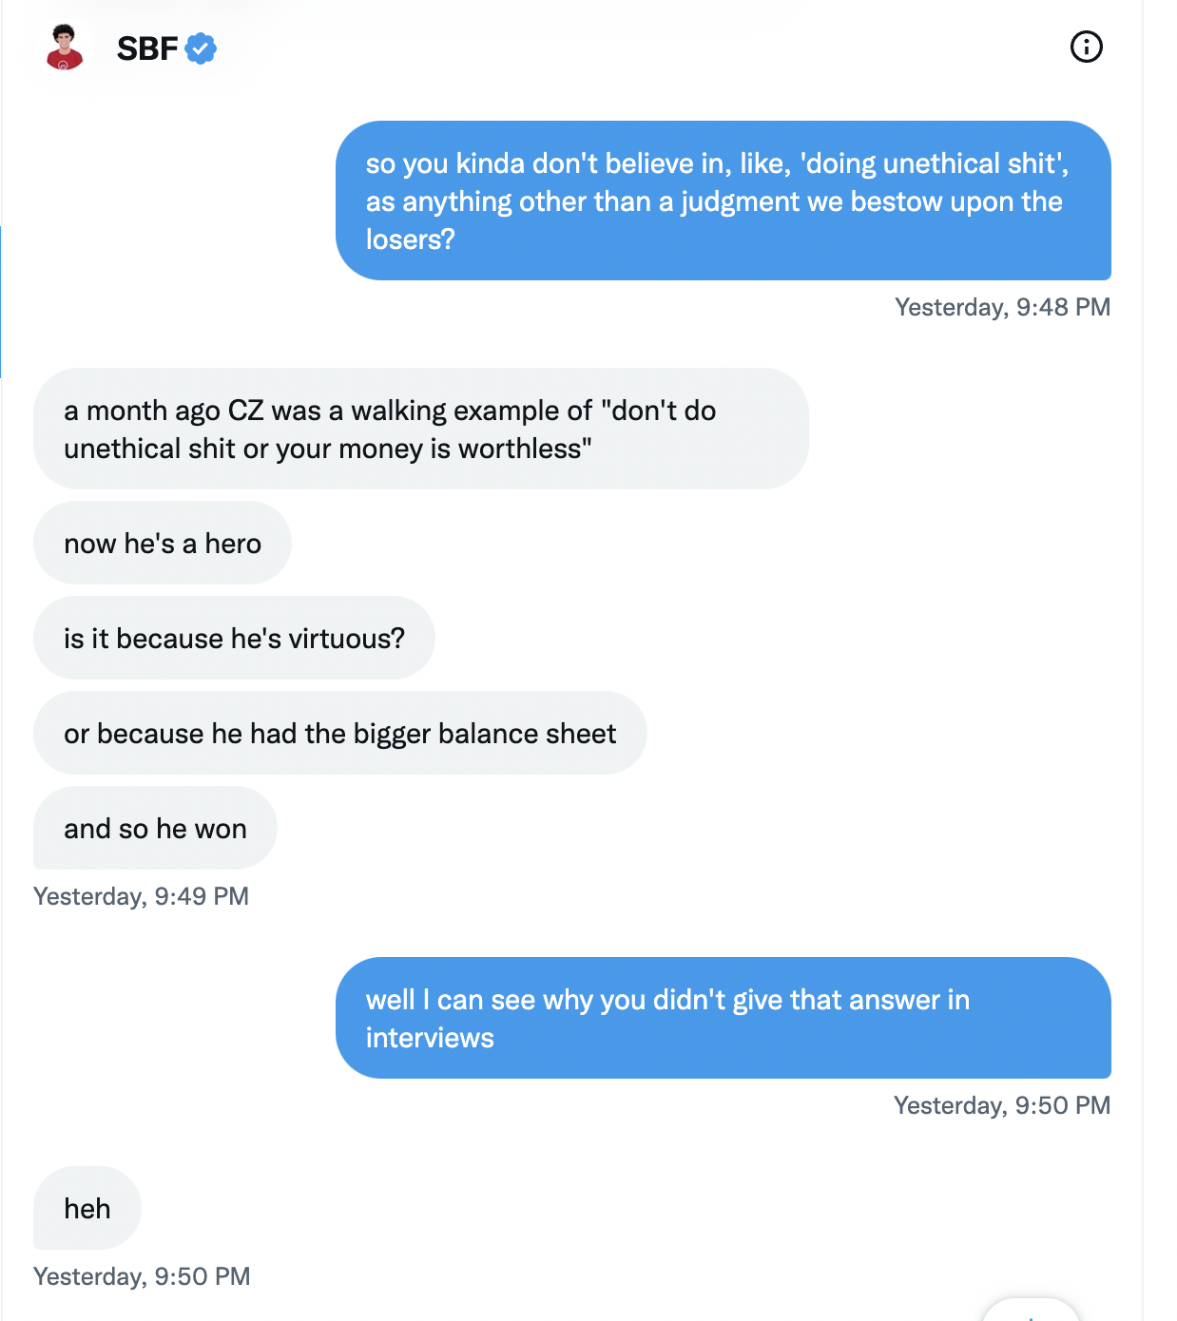Viewport: 1177px width, 1321px height.
Task: Open the SBF profile name
Action: tap(147, 48)
